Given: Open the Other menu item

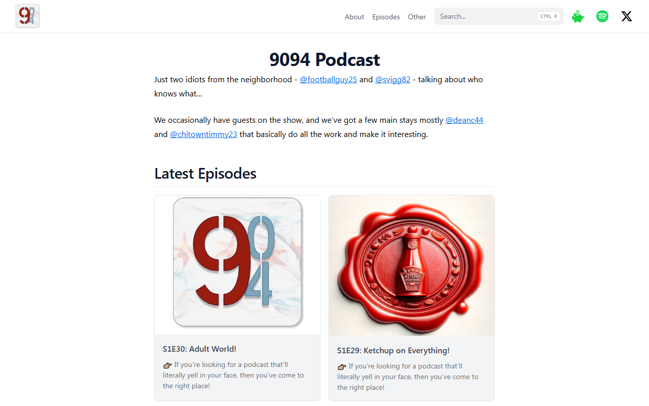Looking at the screenshot, I should coord(417,17).
